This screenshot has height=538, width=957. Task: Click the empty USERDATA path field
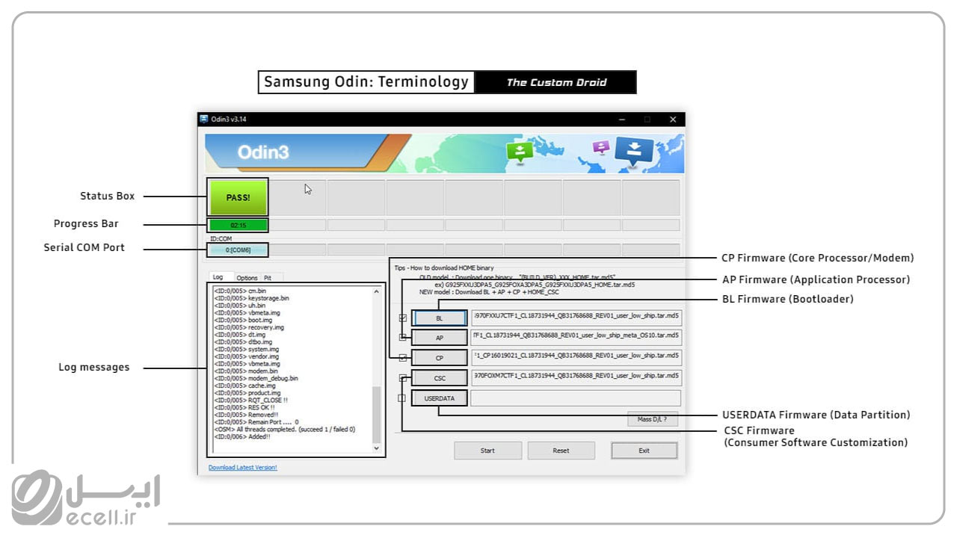tap(576, 398)
